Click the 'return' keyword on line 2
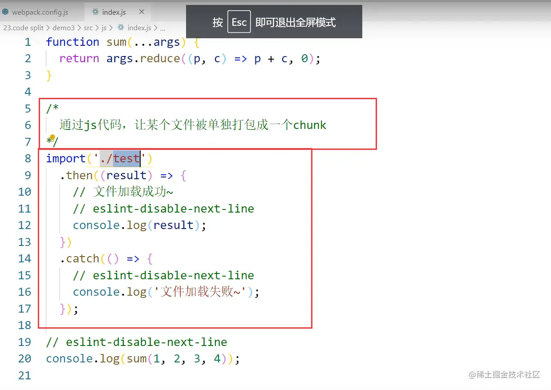The width and height of the screenshot is (551, 390). point(79,58)
